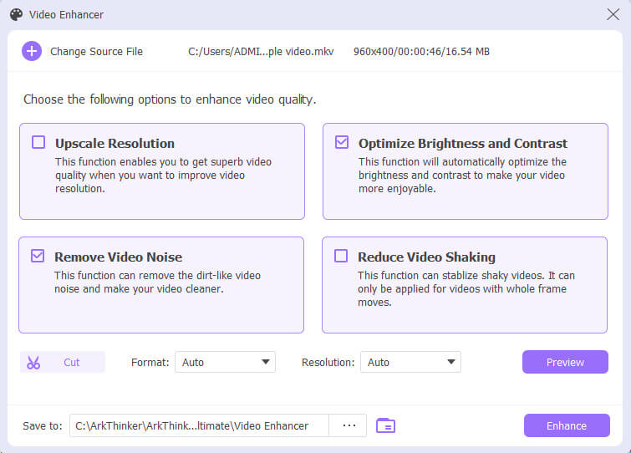Enable the Upscale Resolution checkbox
This screenshot has height=453, width=631.
pos(38,142)
